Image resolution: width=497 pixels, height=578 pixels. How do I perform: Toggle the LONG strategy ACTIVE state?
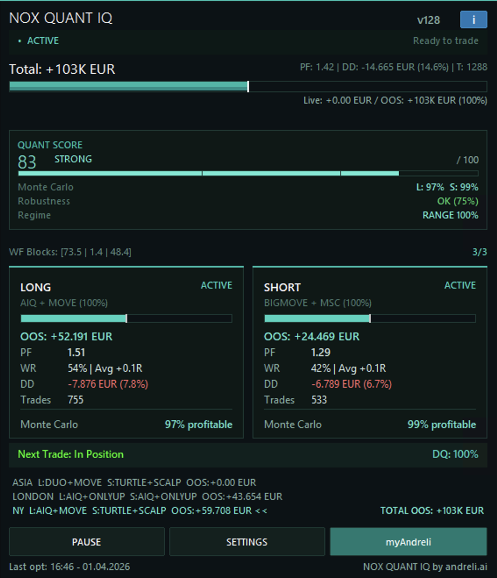[217, 285]
